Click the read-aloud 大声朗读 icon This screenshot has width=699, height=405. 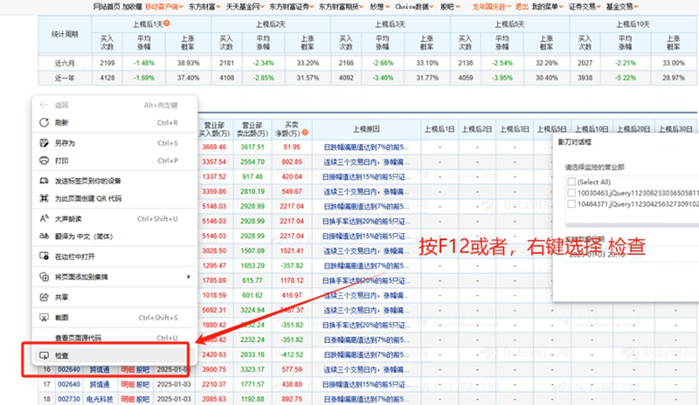tap(45, 219)
